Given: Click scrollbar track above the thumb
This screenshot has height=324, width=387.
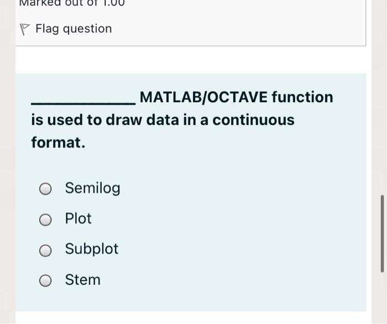Looking at the screenshot, I should 383,99.
